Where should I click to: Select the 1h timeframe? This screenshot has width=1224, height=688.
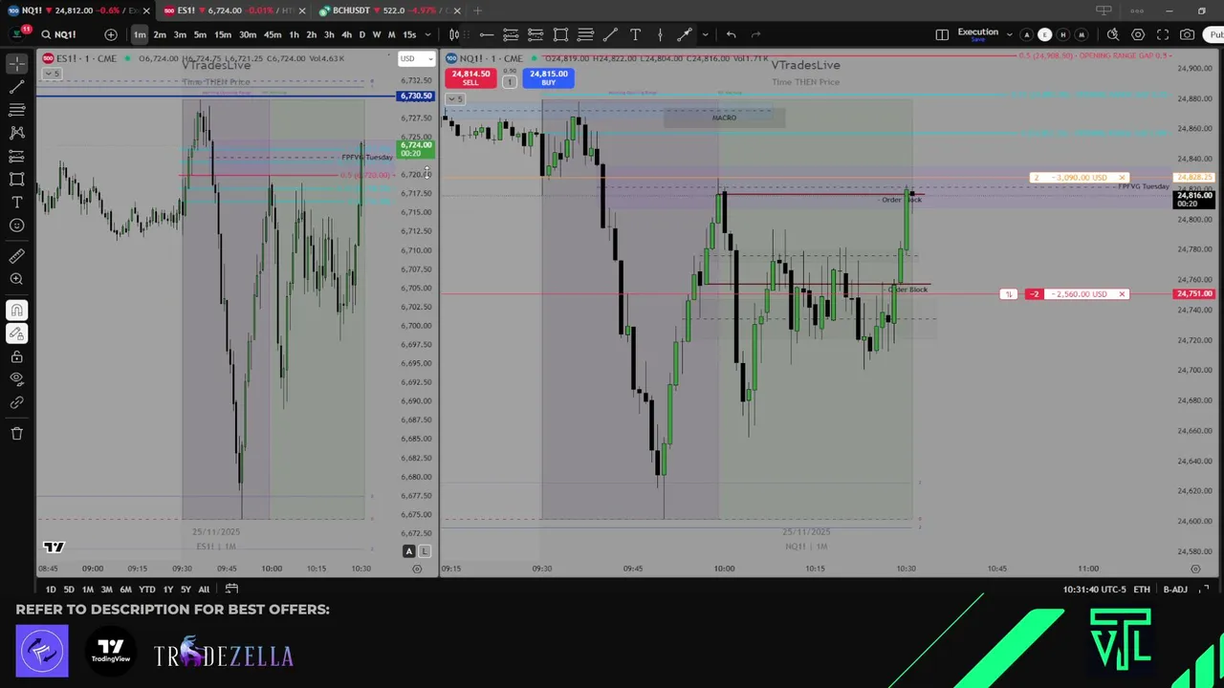(x=294, y=34)
